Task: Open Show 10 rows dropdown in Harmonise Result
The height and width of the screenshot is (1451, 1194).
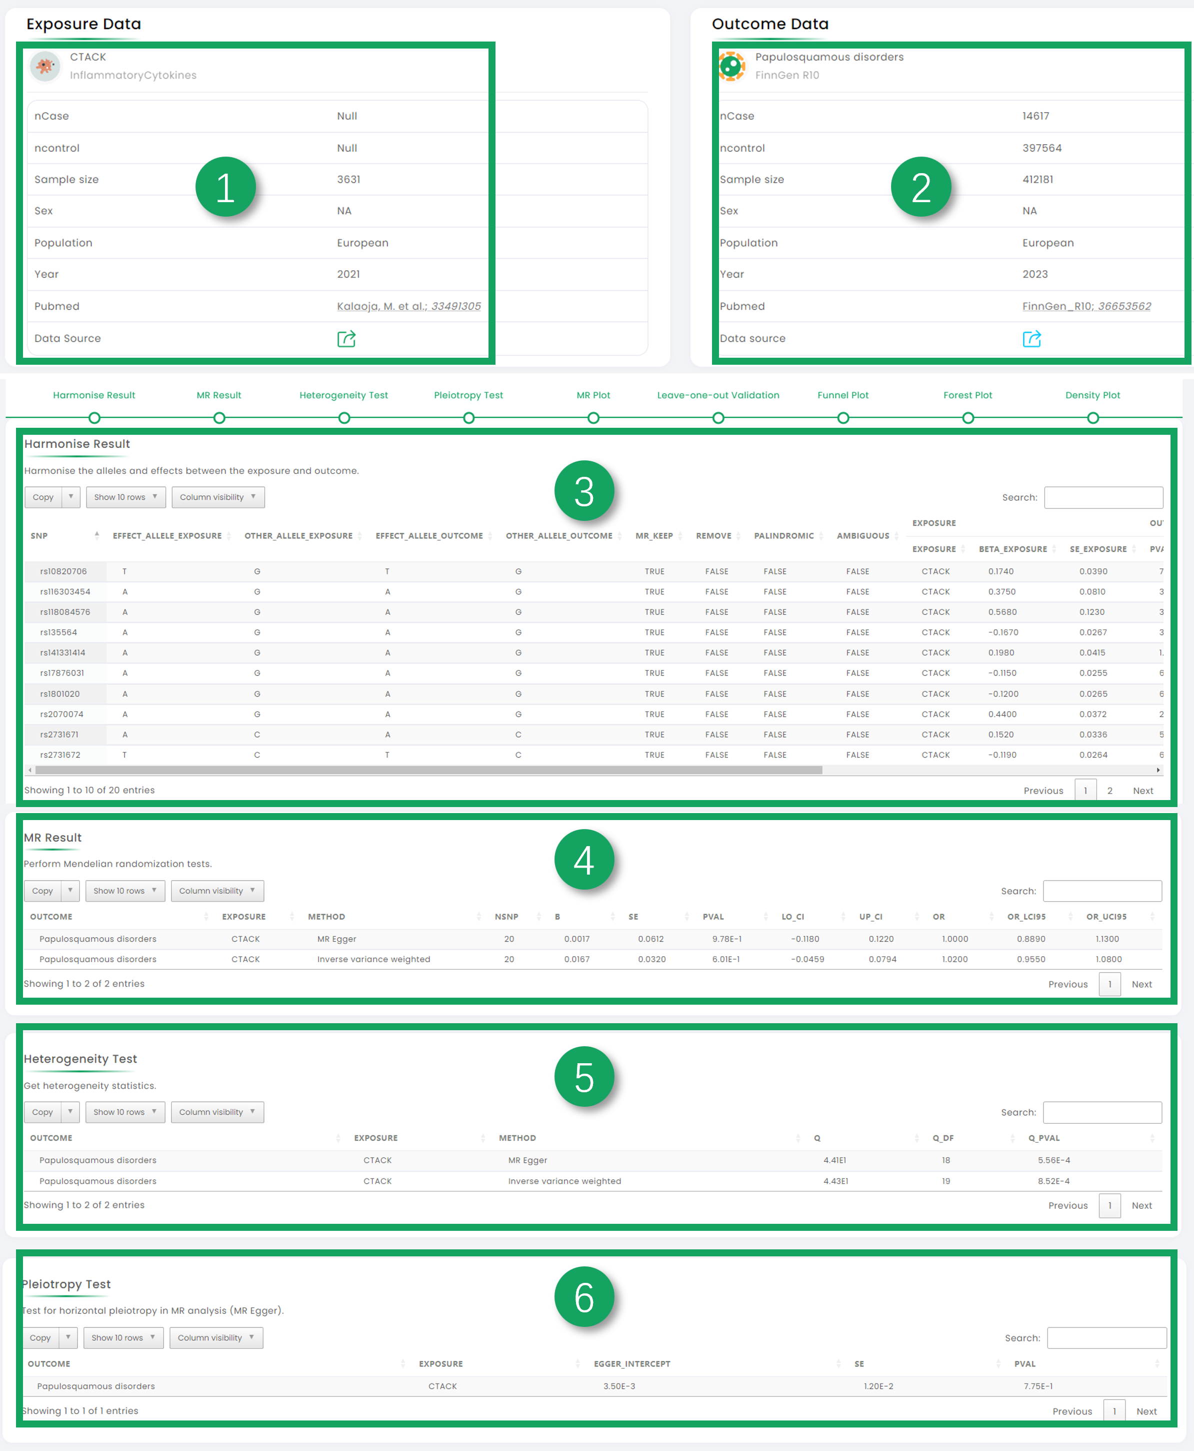Action: (x=126, y=497)
